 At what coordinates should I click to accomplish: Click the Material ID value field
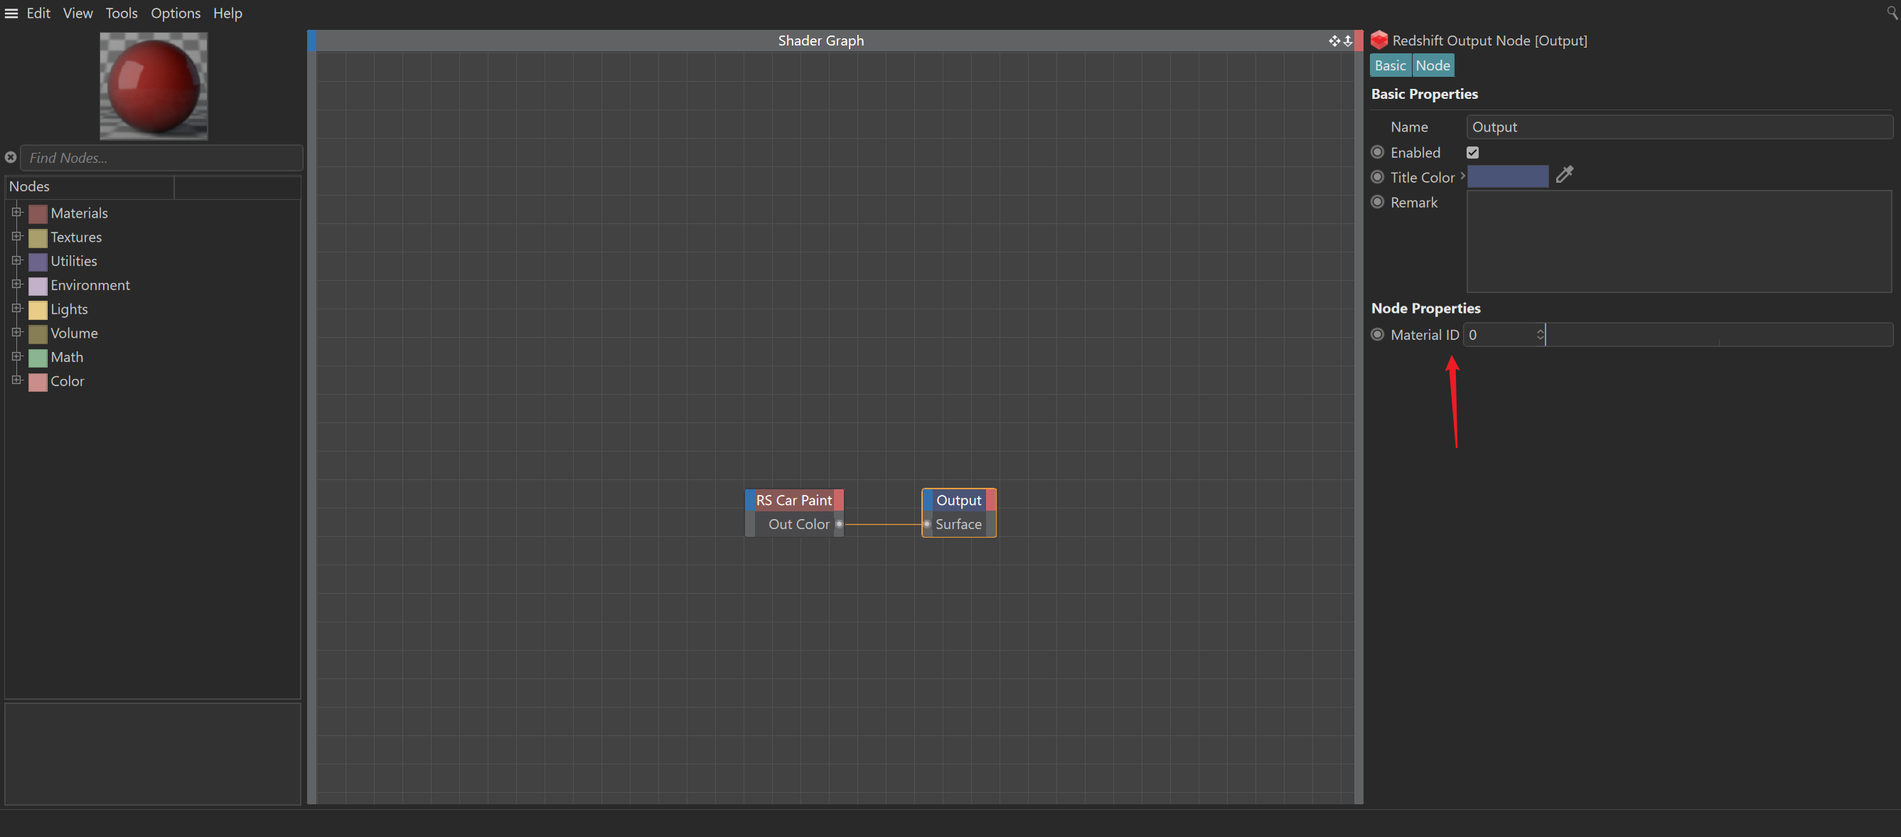tap(1501, 334)
